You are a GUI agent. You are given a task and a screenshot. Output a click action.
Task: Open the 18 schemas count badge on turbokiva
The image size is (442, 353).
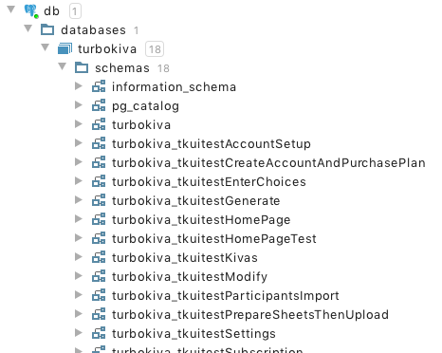[x=155, y=49]
